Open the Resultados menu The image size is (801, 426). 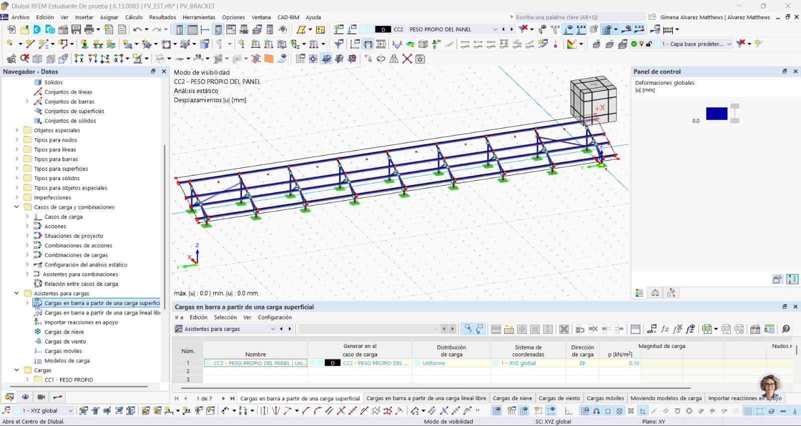point(162,17)
